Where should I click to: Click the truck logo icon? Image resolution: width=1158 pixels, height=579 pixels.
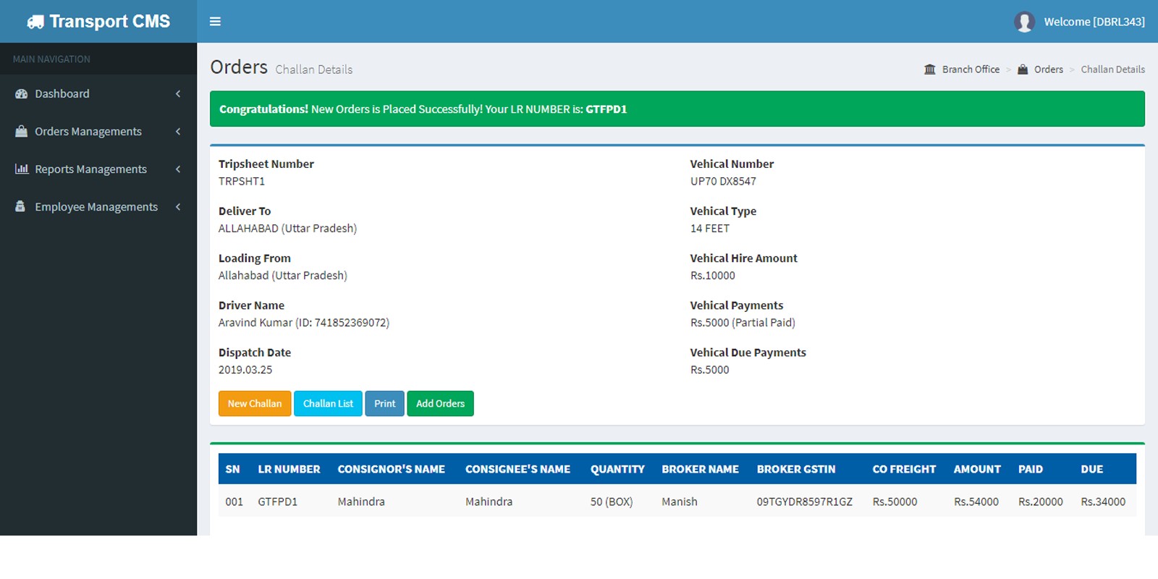[35, 22]
